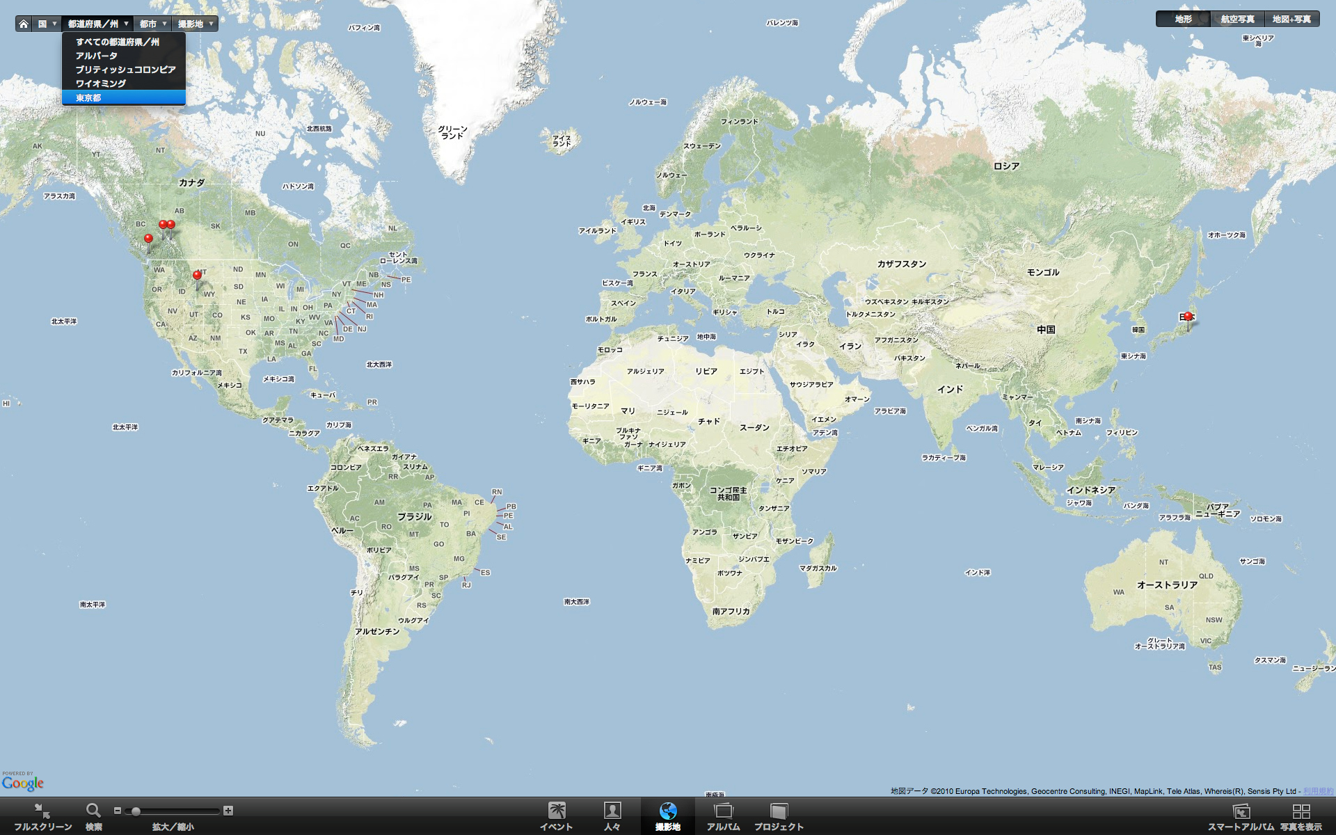
Task: Open the 国 country dropdown
Action: tap(47, 24)
